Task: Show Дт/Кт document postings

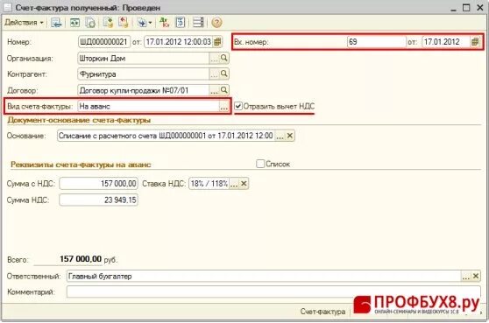Action: coord(165,23)
